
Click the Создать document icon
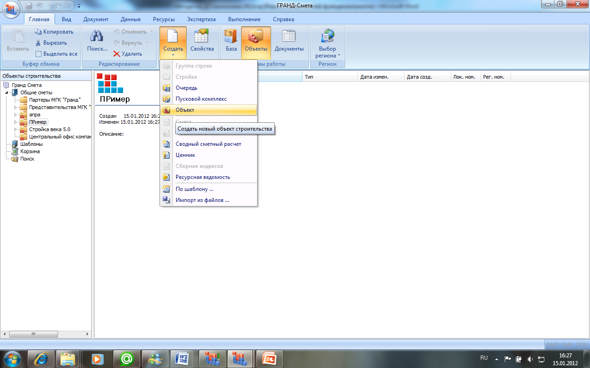click(173, 36)
